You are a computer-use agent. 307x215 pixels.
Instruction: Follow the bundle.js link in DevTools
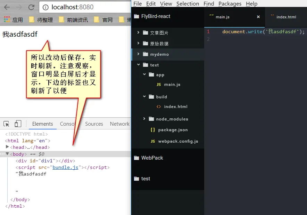tap(65, 168)
